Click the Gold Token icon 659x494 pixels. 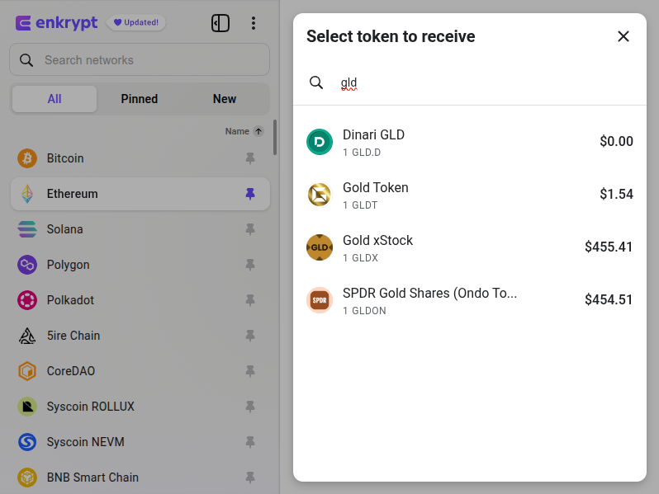click(x=320, y=195)
